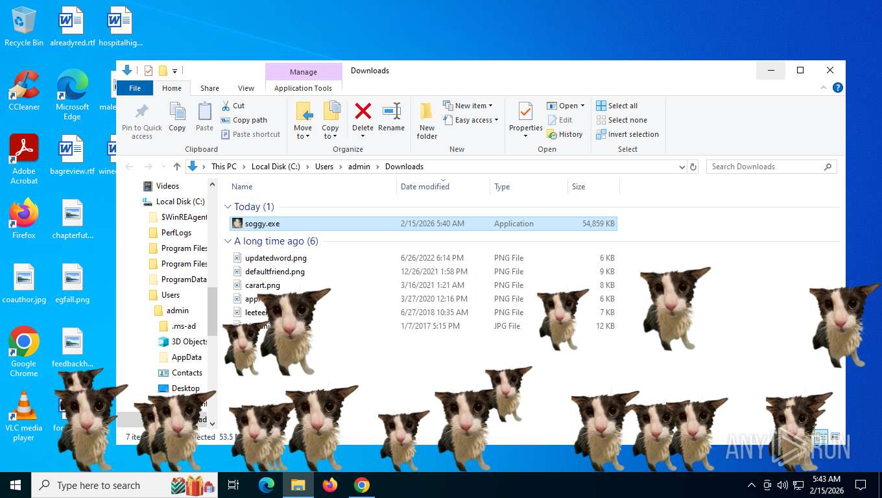Viewport: 882px width, 498px height.
Task: Open Task View on taskbar
Action: [233, 485]
